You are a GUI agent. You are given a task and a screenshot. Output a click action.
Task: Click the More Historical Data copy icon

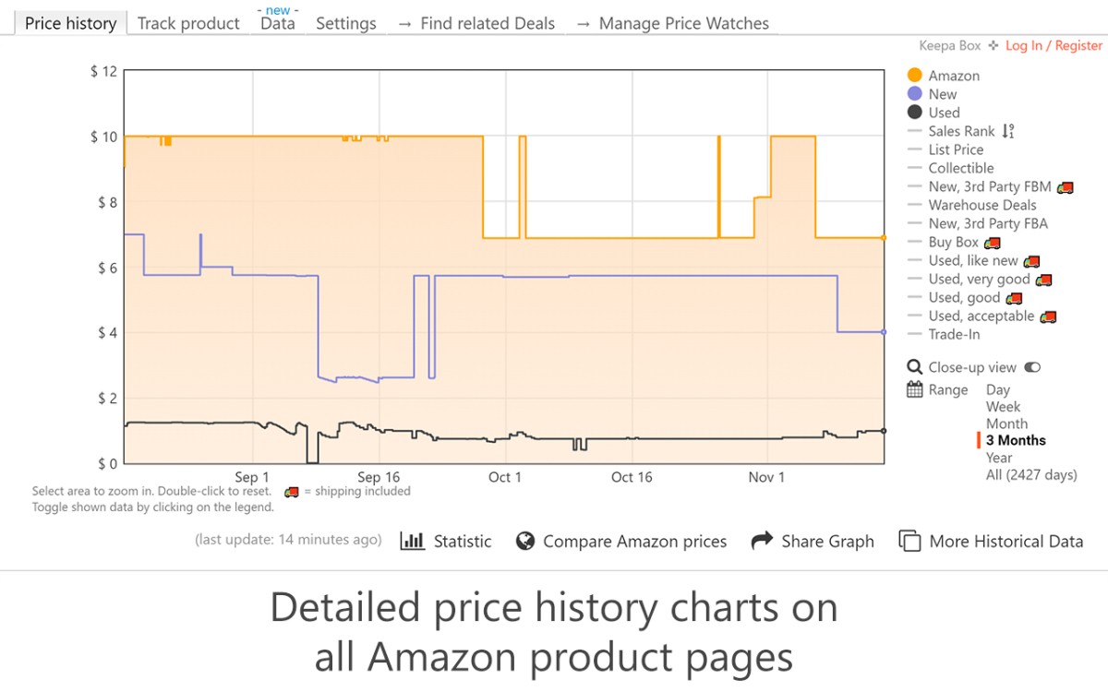click(909, 541)
